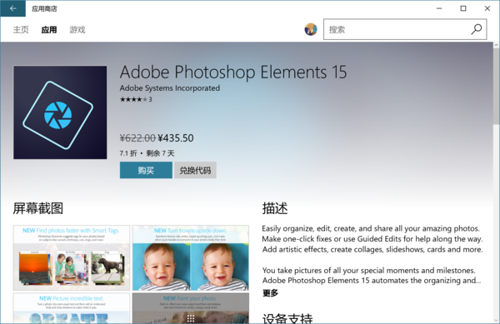
Task: Open the screenshots grid view icon
Action: tap(191, 318)
